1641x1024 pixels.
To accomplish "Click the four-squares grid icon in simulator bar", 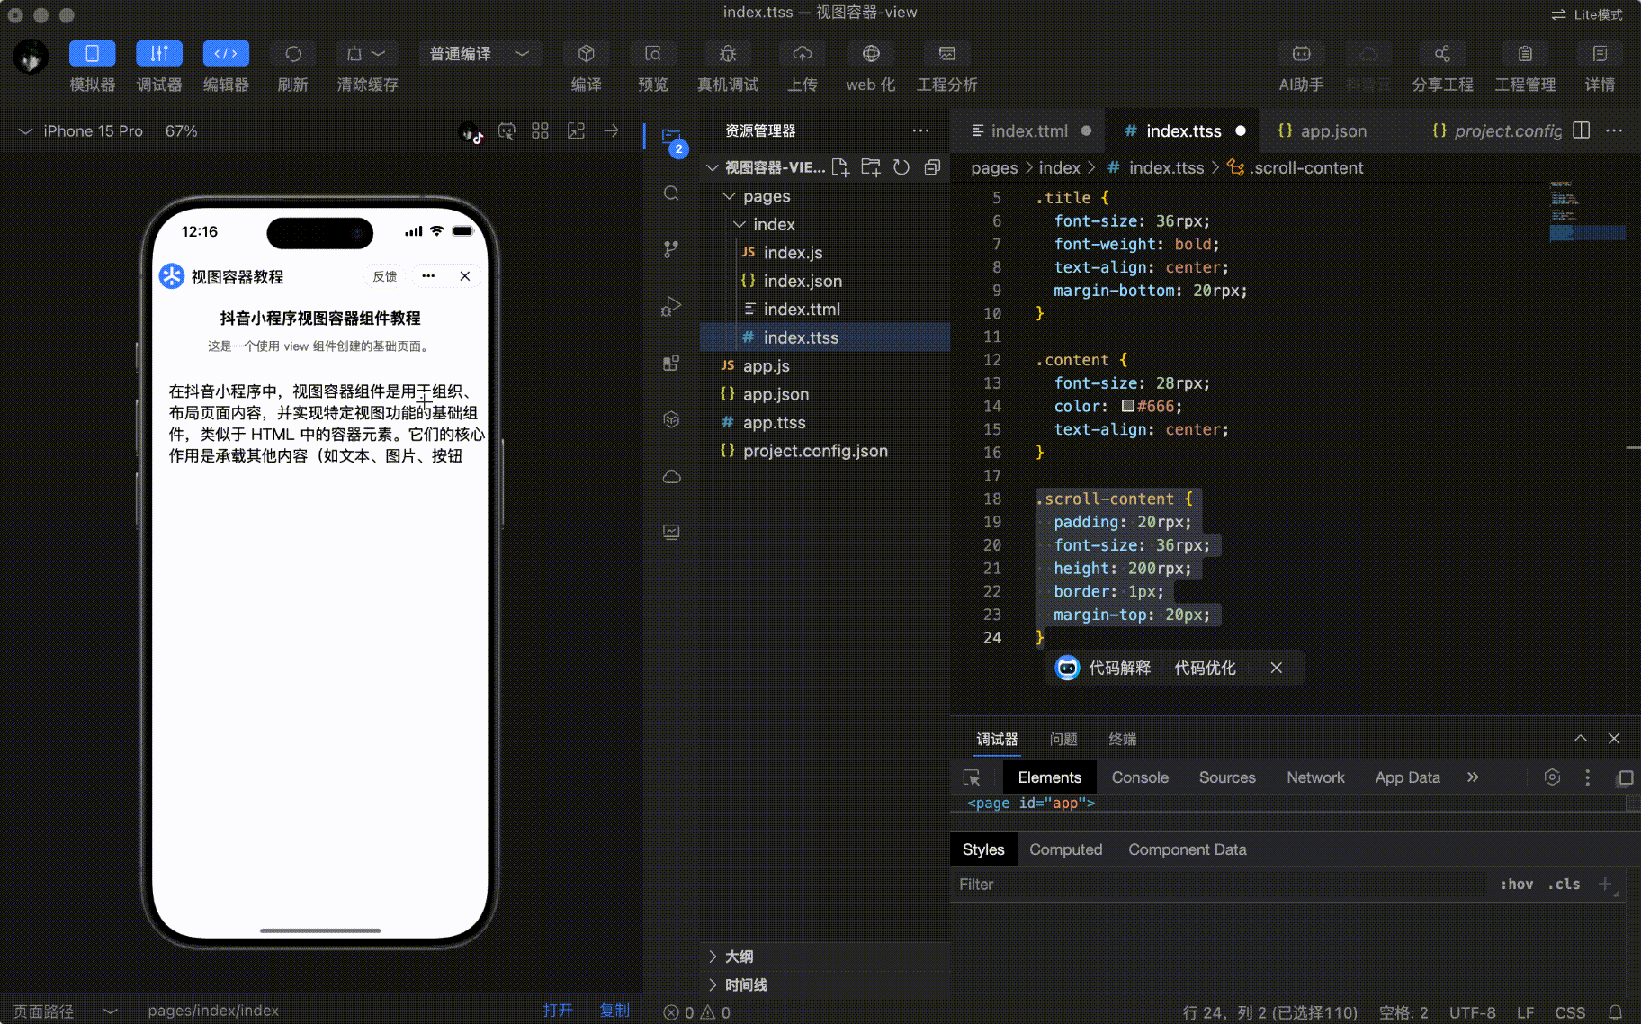I will (x=540, y=131).
